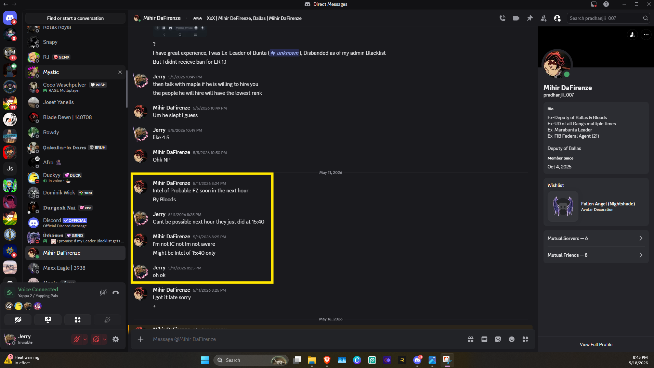Launch an activity from voice panel
This screenshot has height=368, width=654.
tap(78, 320)
